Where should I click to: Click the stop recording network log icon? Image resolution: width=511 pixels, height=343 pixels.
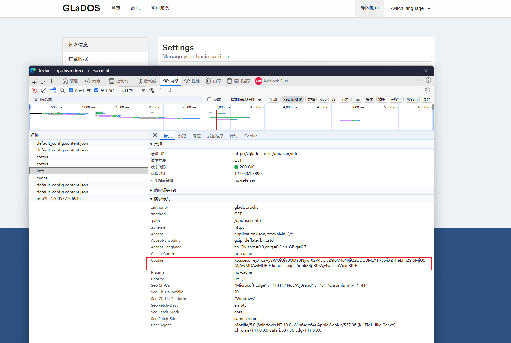[x=34, y=90]
